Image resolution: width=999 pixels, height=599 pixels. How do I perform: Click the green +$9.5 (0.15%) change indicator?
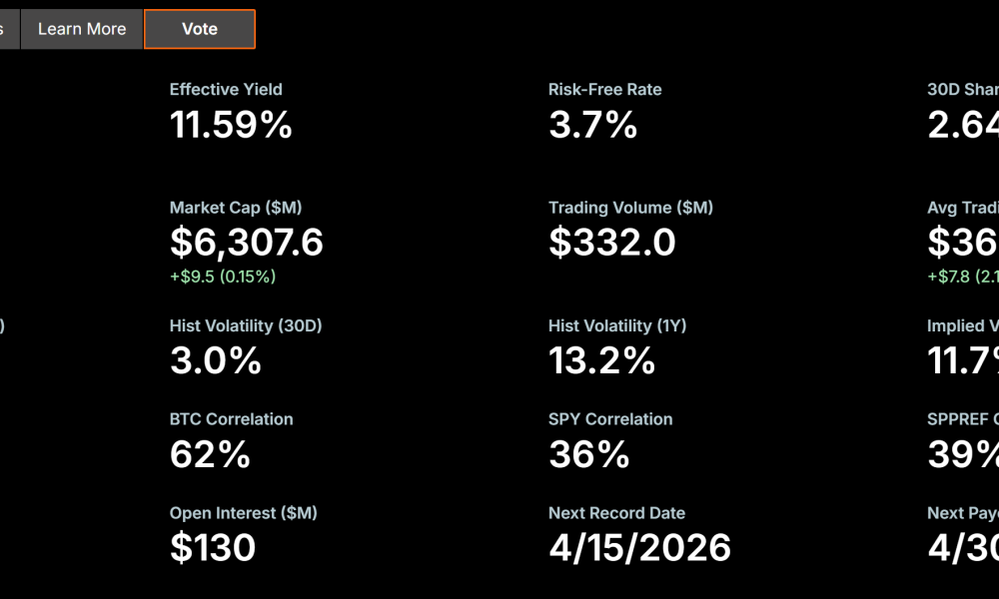click(x=221, y=277)
